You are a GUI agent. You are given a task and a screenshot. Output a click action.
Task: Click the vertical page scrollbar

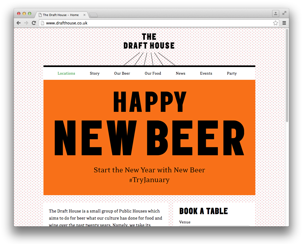click(287, 76)
